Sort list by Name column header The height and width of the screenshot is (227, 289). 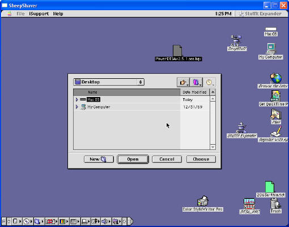tap(127, 93)
